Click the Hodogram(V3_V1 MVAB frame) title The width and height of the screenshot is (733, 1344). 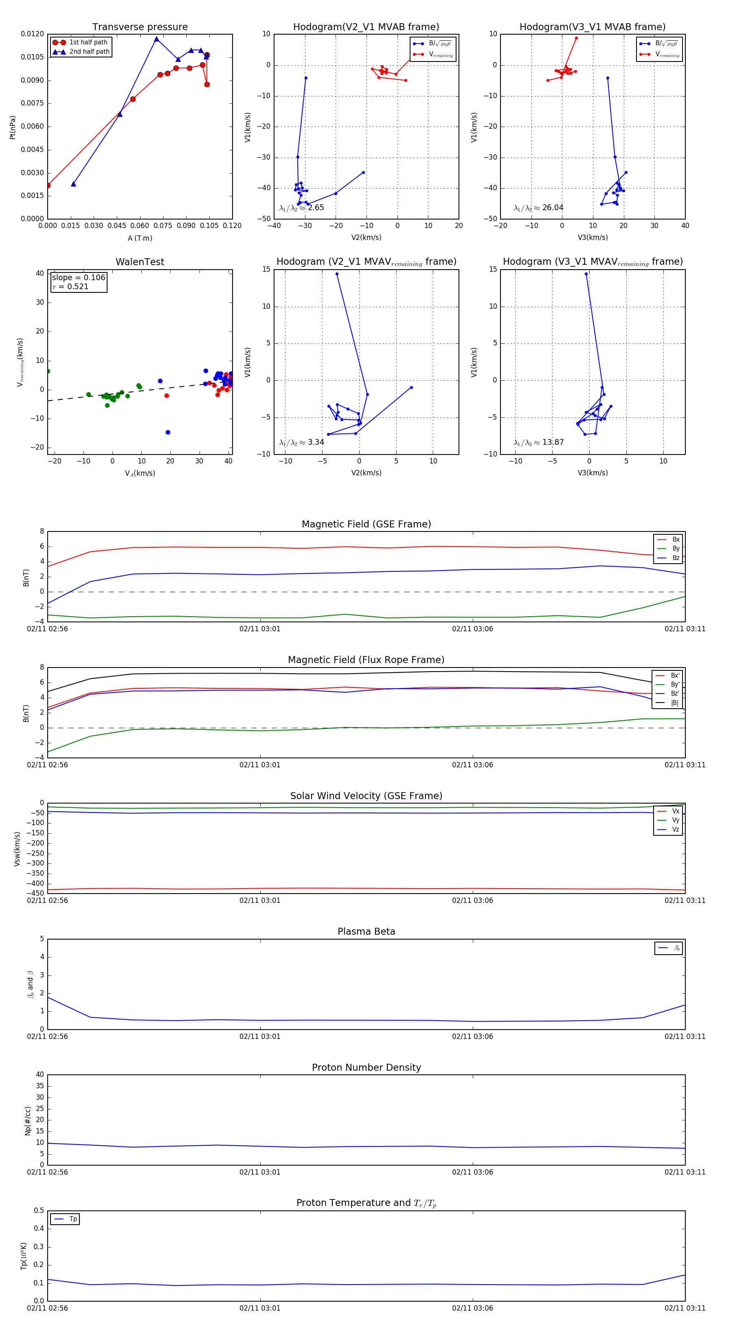click(x=593, y=27)
